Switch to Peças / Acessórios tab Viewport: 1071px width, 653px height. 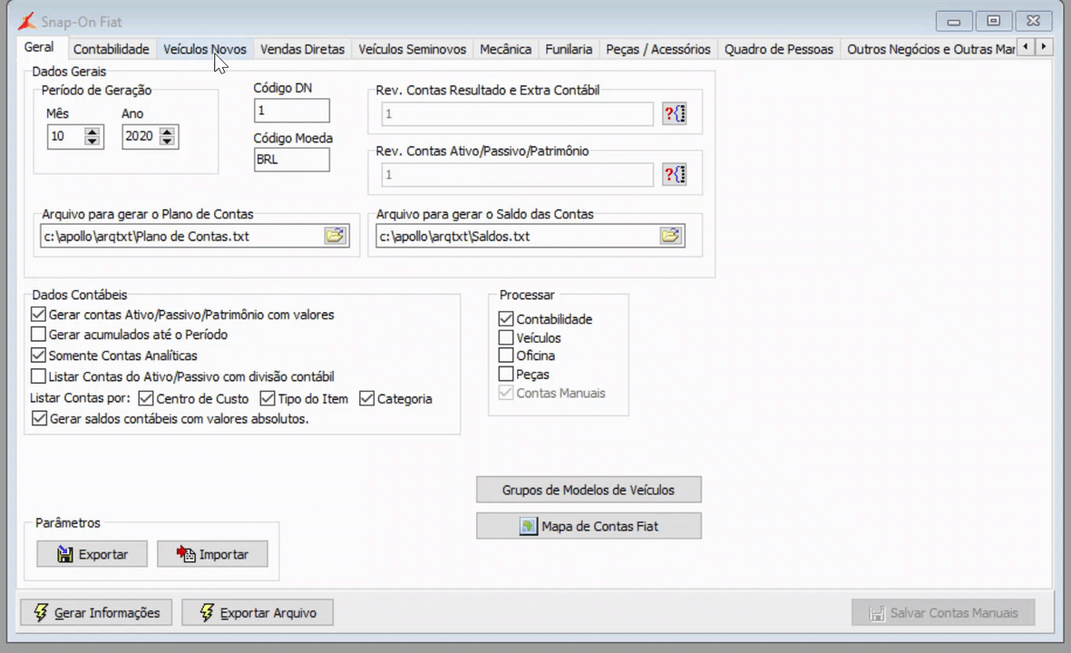click(658, 49)
